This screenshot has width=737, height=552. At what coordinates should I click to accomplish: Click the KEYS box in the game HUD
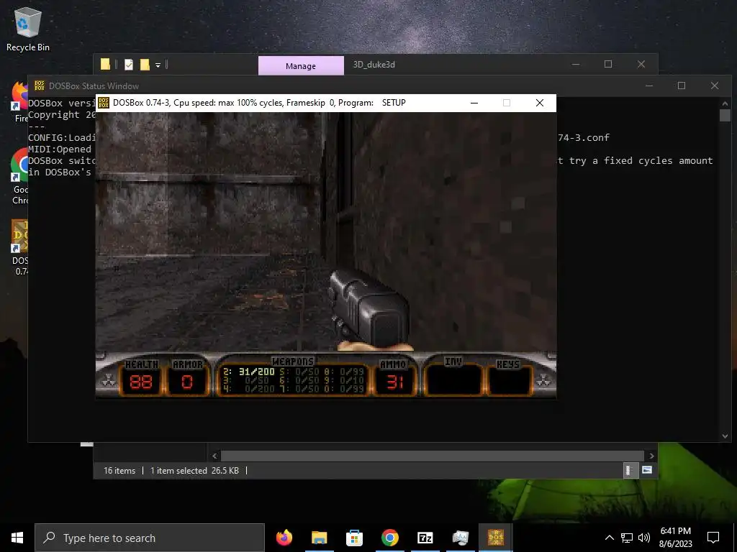pyautogui.click(x=509, y=380)
